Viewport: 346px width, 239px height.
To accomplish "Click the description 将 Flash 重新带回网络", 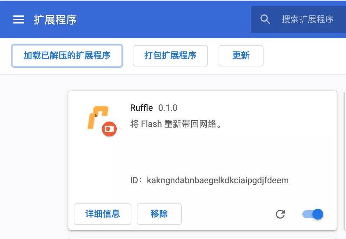I will 176,124.
